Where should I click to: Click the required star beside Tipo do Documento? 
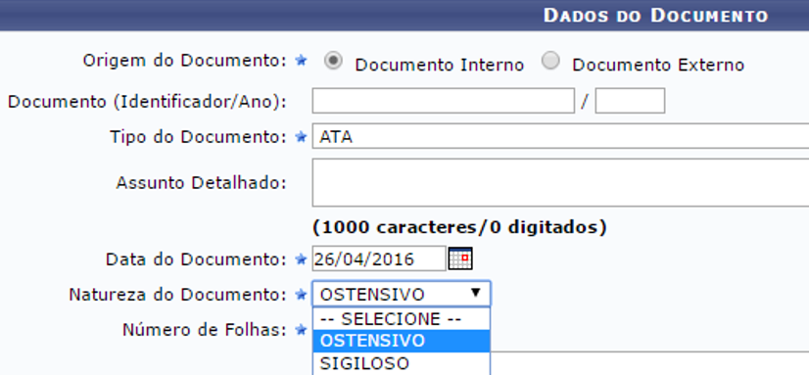[x=301, y=137]
